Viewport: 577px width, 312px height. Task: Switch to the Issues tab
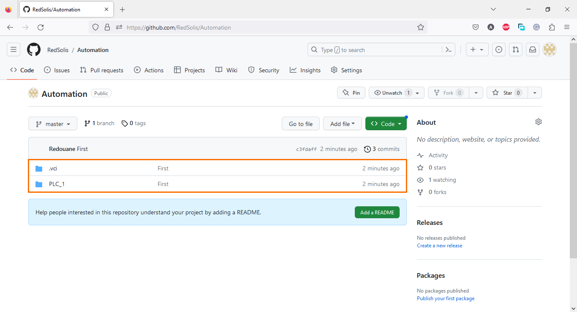click(57, 70)
